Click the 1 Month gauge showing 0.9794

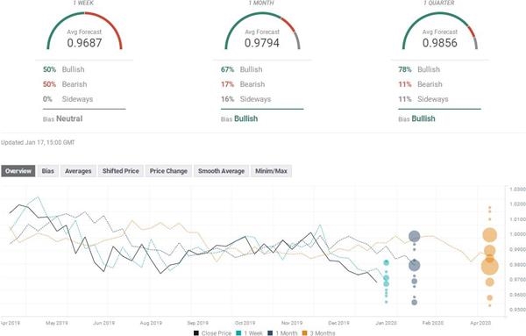(x=262, y=32)
